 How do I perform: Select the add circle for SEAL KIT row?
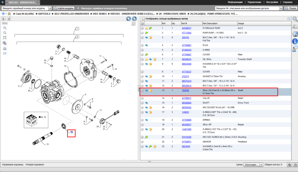[x=142, y=125]
